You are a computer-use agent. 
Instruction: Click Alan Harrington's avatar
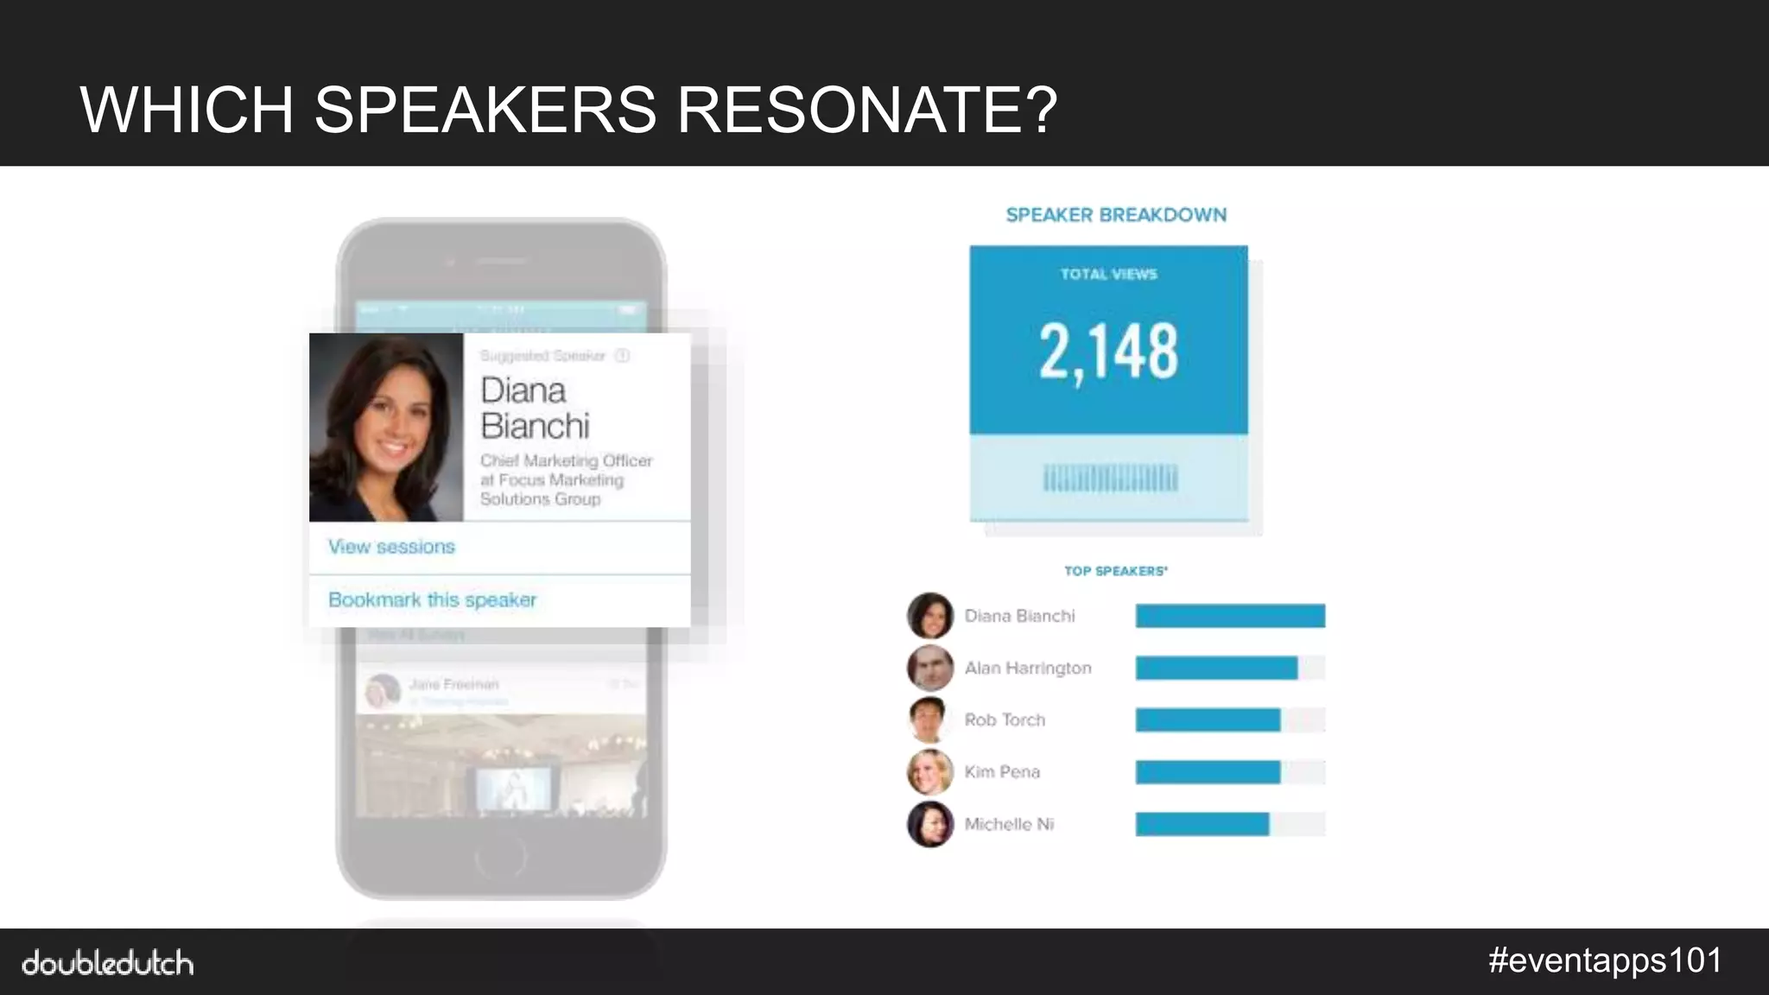pos(930,668)
